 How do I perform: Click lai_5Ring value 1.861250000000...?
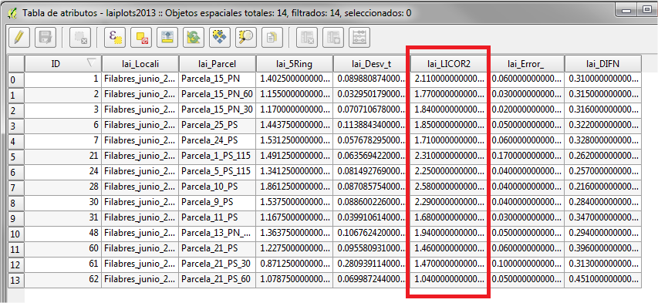coord(295,187)
